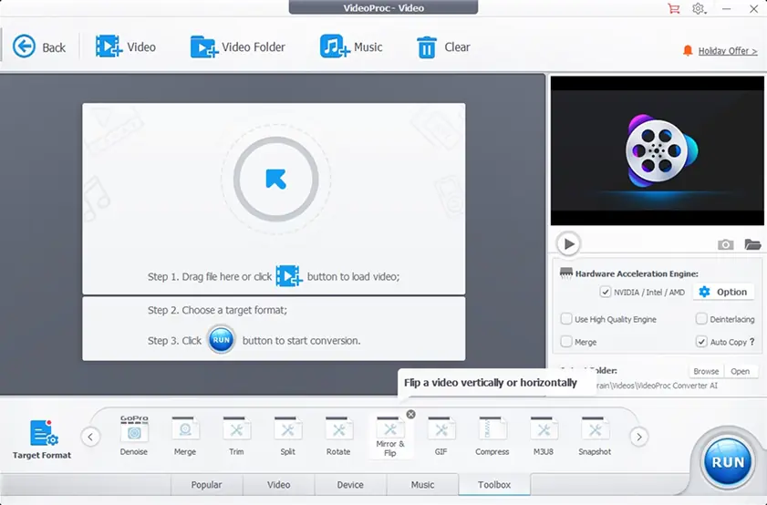Select the Split tool
Image resolution: width=767 pixels, height=505 pixels.
pos(287,436)
